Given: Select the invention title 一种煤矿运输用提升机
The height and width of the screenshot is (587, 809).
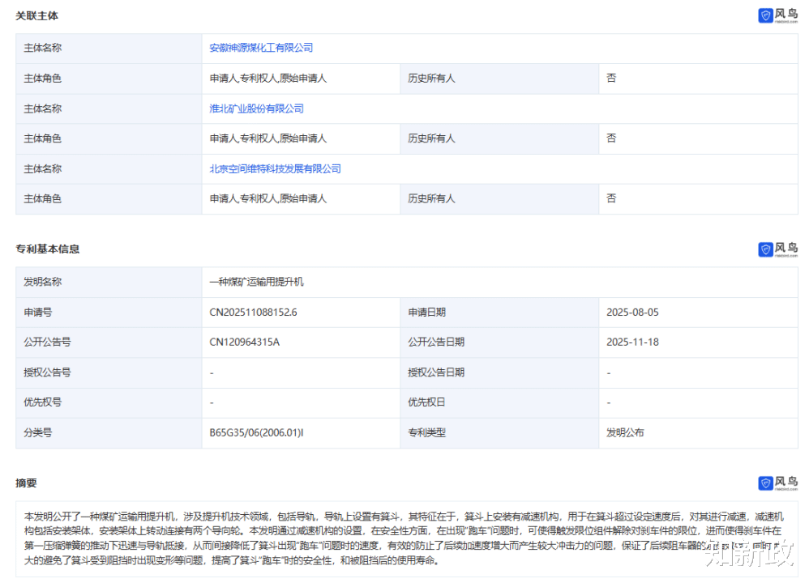Looking at the screenshot, I should click(x=256, y=282).
